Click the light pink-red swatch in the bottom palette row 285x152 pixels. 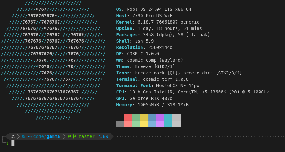(x=128, y=124)
